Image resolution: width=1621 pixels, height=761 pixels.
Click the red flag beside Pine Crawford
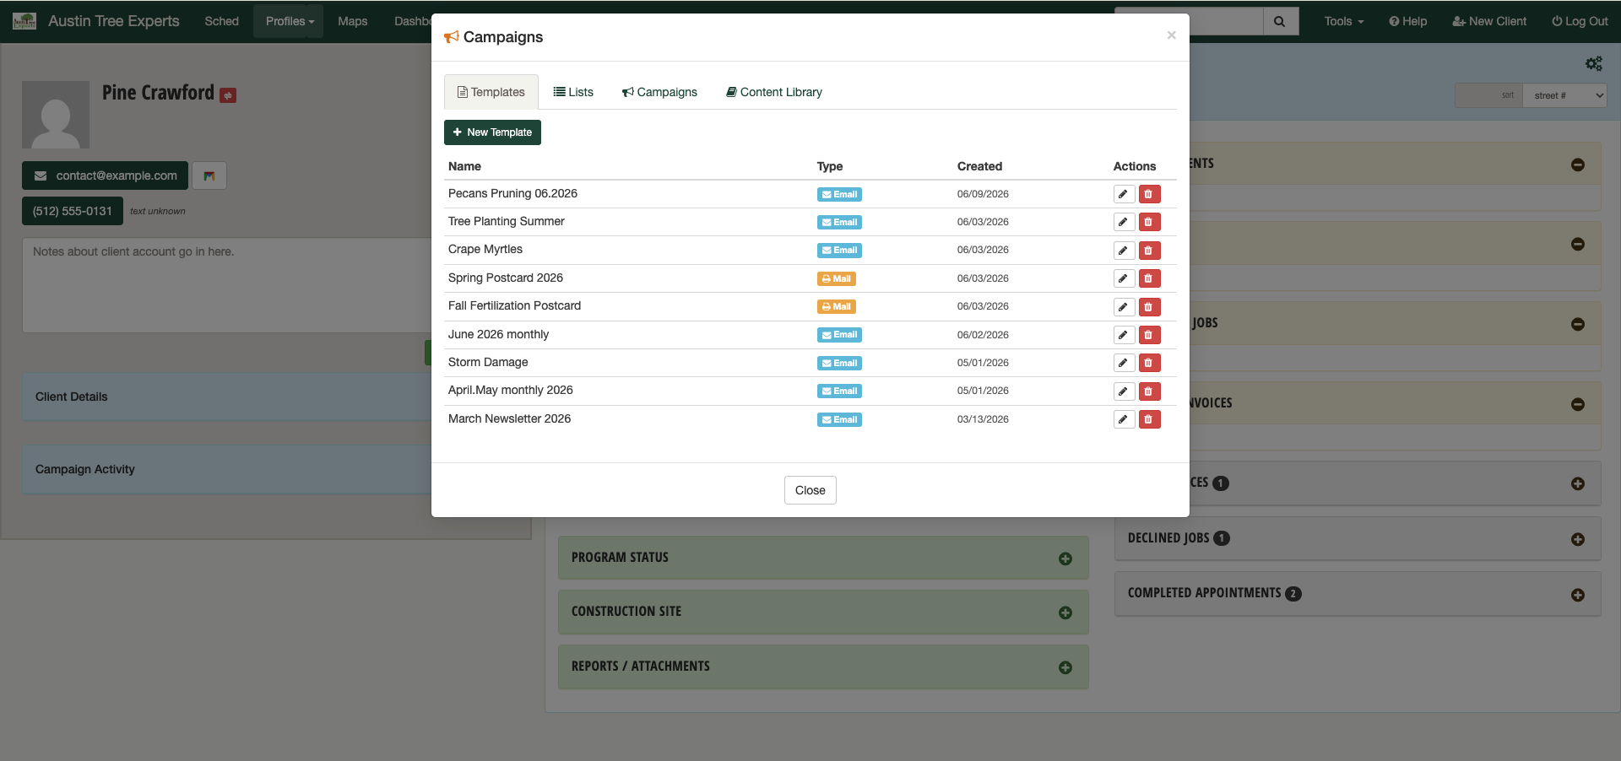(228, 95)
